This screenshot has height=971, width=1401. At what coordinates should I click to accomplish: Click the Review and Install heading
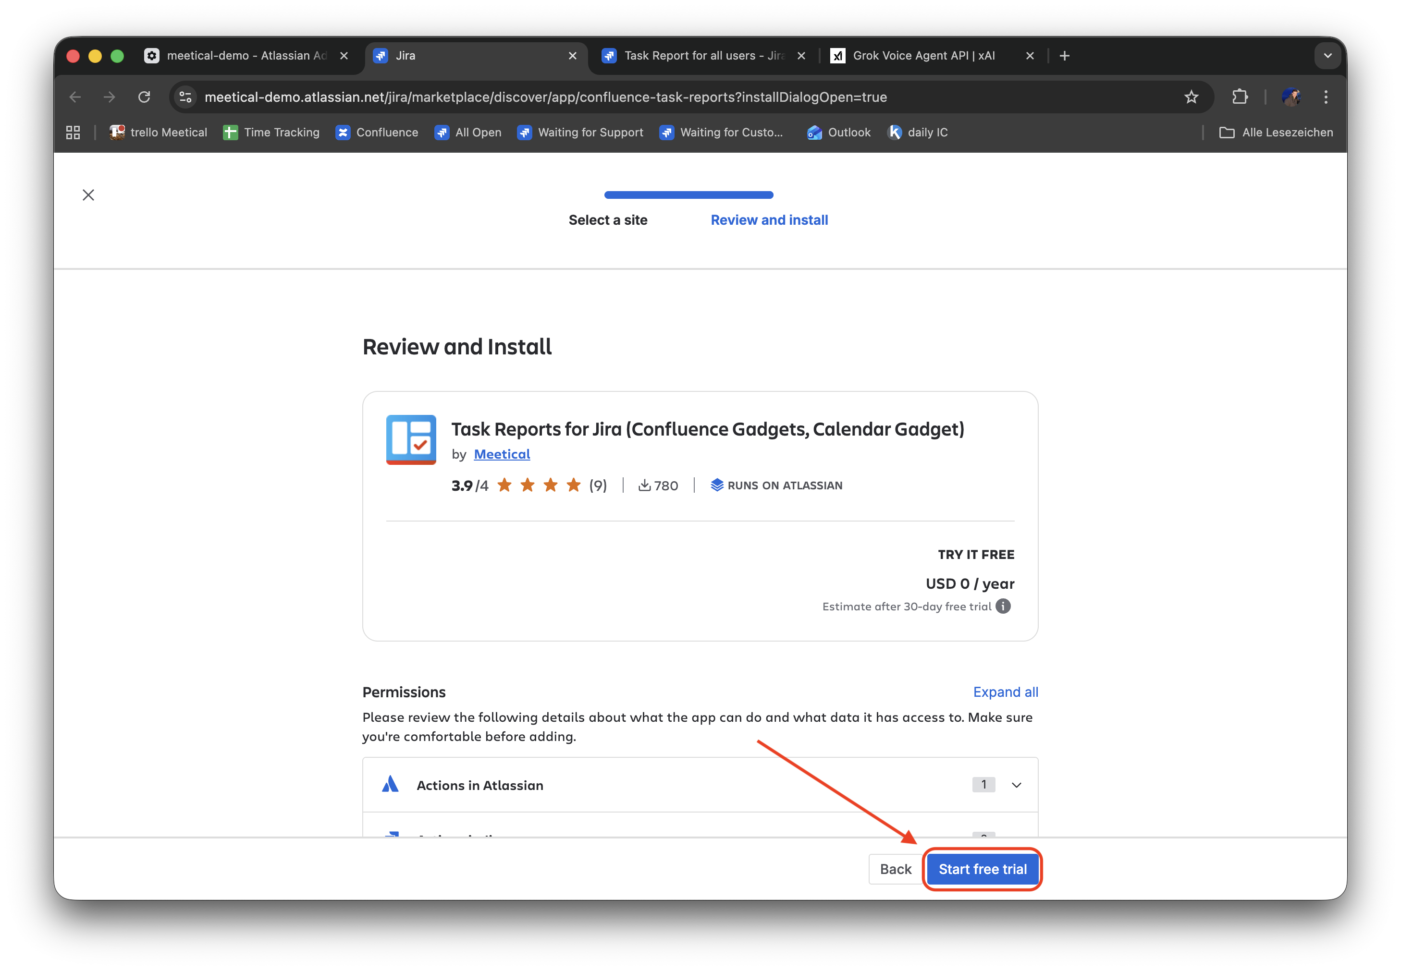[457, 346]
